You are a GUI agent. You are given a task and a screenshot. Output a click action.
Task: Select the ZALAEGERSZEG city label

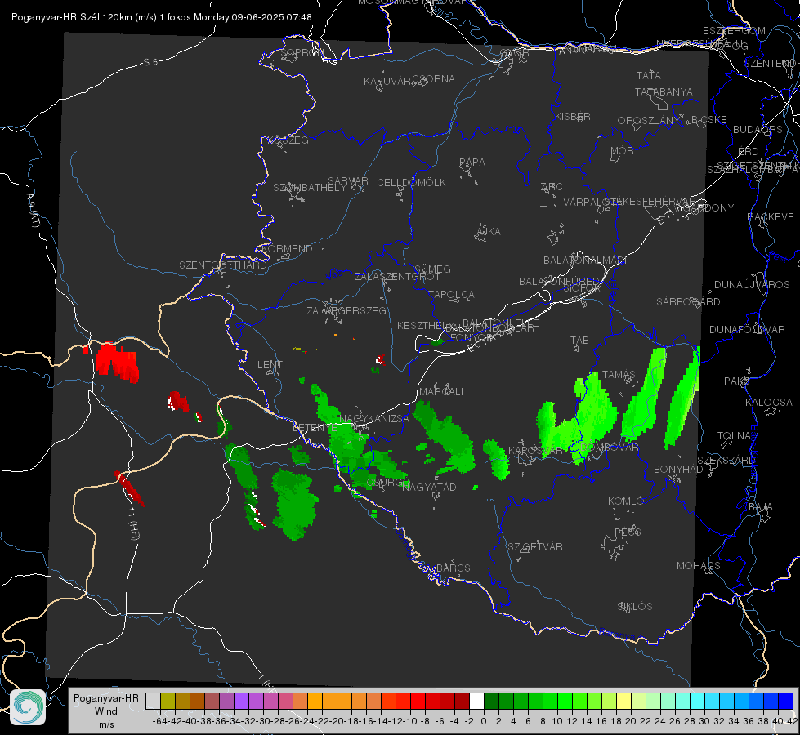click(346, 310)
